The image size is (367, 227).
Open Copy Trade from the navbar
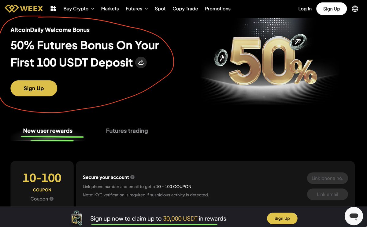click(185, 9)
